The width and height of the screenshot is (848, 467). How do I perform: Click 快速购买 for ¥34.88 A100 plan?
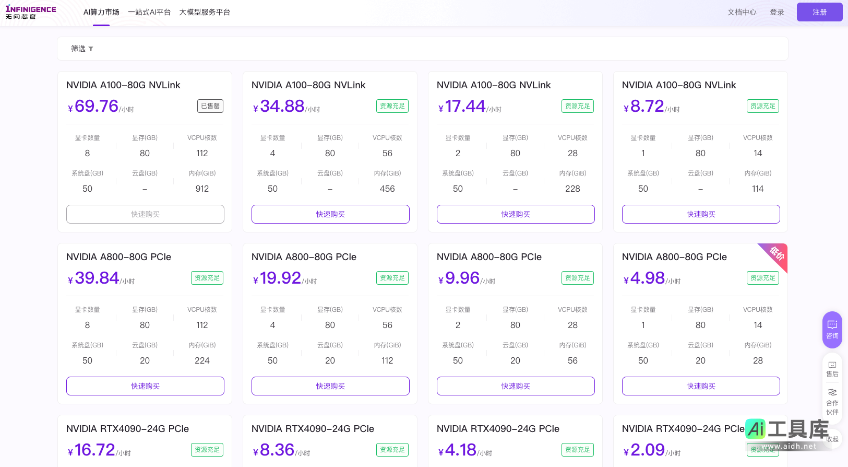(330, 214)
